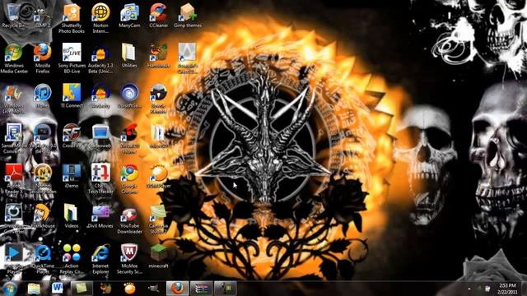Launch the Internet Explorer desktop shortcut

click(x=100, y=259)
